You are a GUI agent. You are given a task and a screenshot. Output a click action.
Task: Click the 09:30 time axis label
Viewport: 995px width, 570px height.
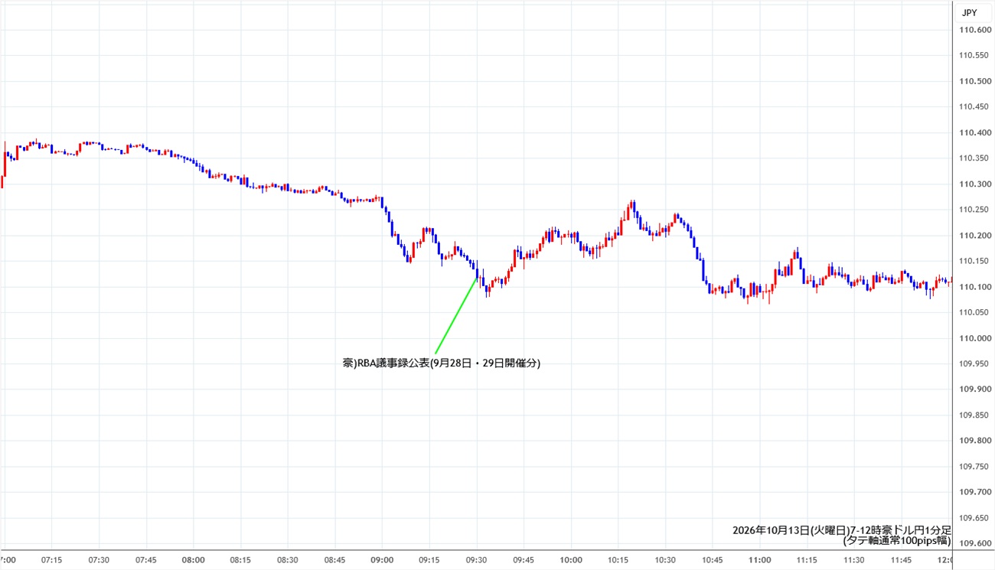(477, 560)
